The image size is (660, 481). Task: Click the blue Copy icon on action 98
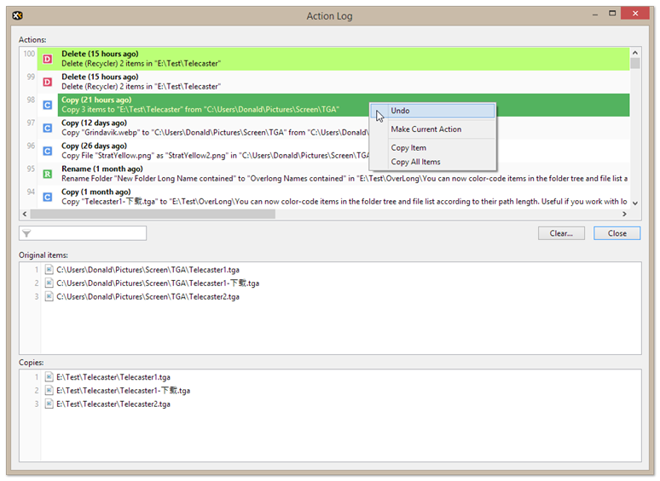pos(47,105)
